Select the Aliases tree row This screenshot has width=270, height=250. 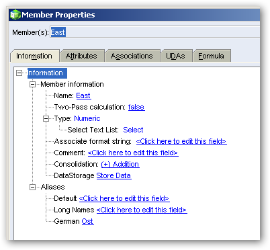53,187
